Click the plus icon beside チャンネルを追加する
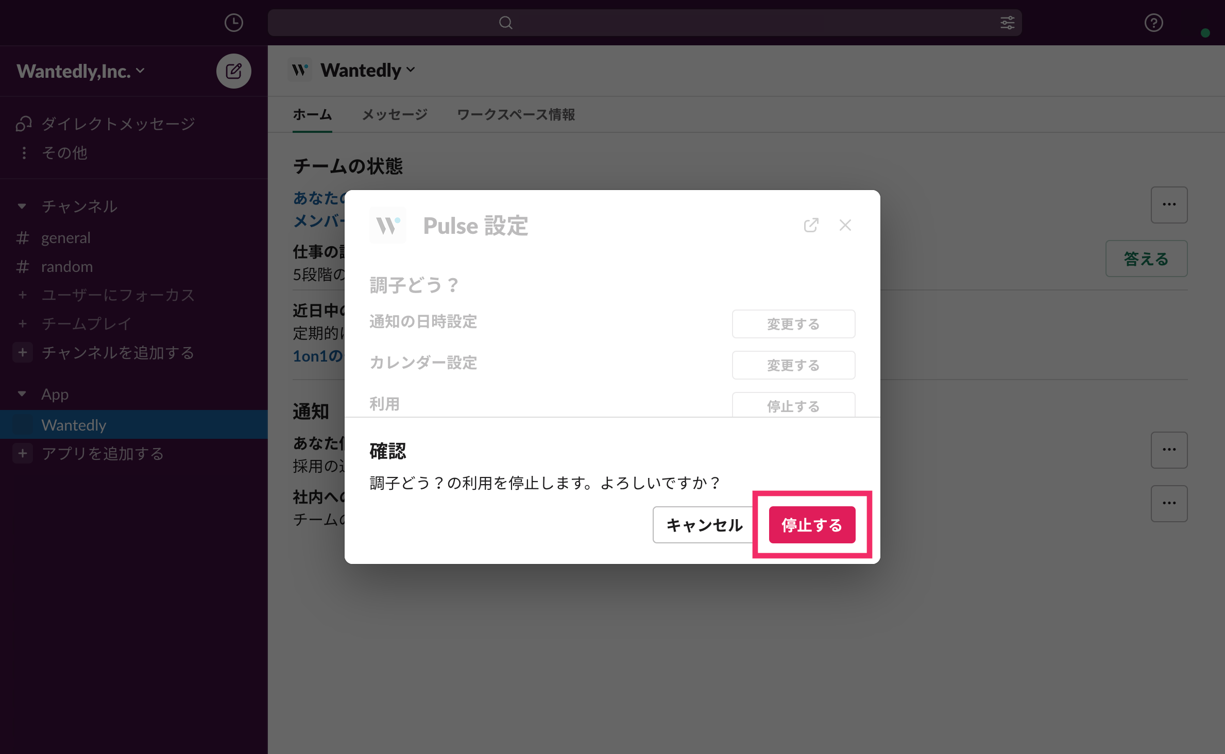Screen dimensions: 1225x754 [x=23, y=353]
